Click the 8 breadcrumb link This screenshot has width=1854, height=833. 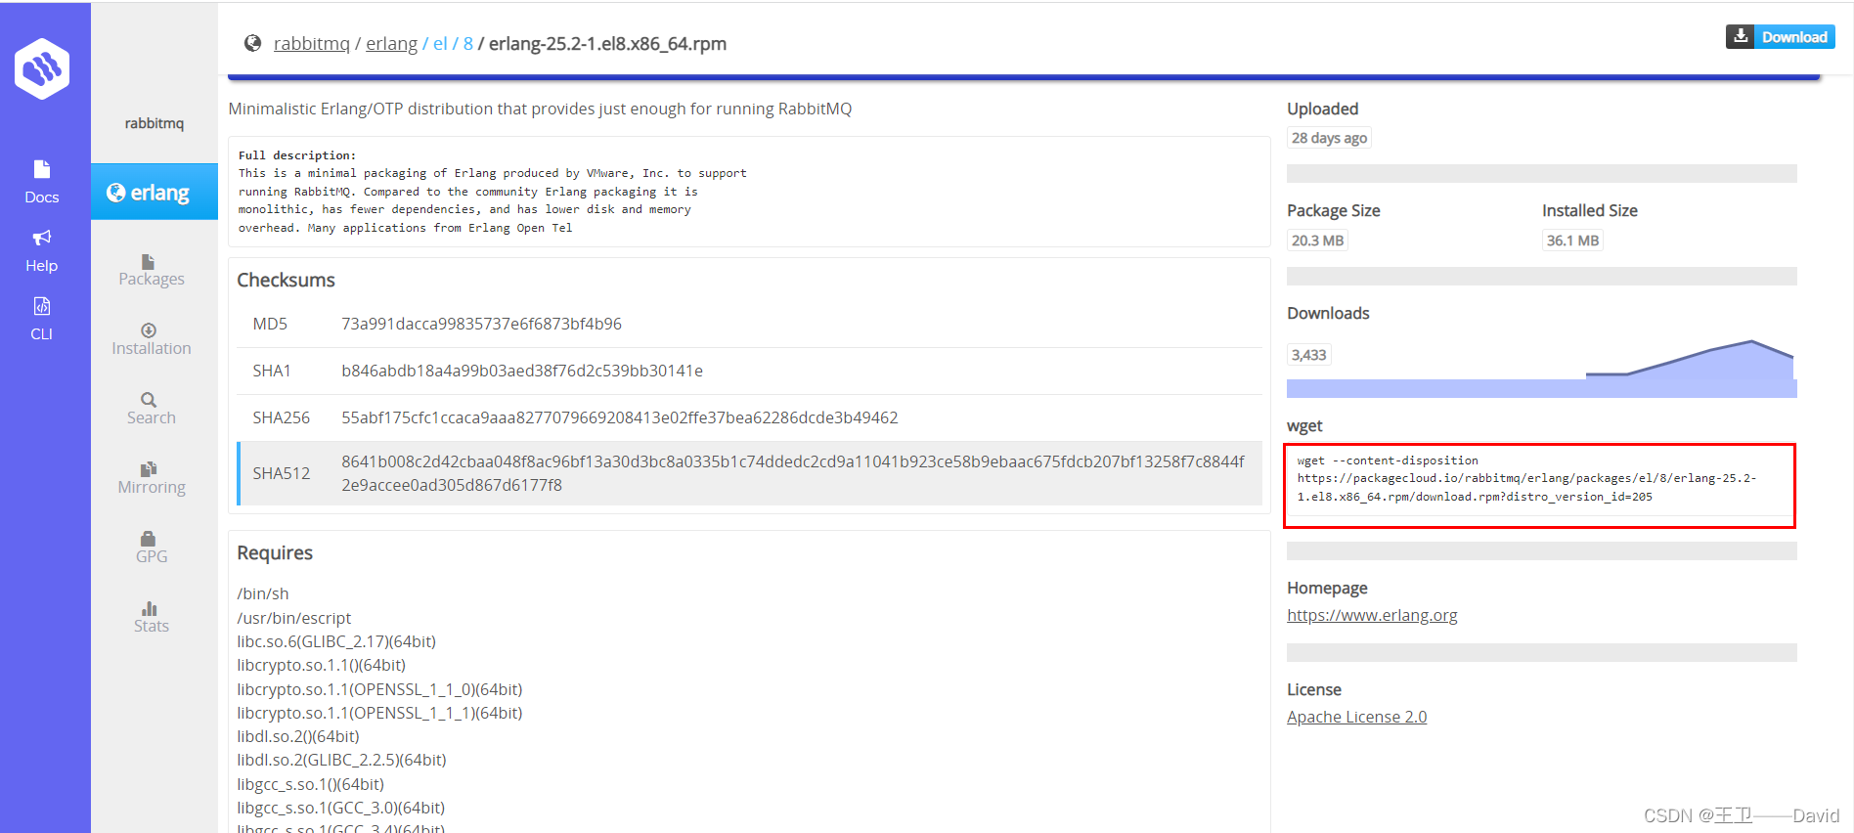pyautogui.click(x=468, y=44)
